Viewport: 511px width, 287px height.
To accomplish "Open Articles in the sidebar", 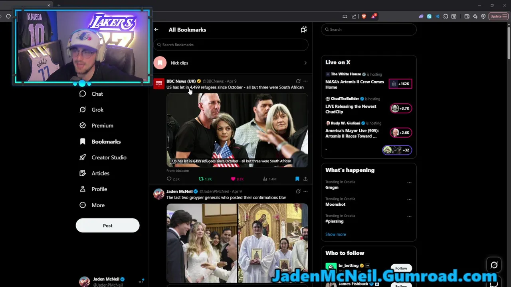I will tap(94, 173).
